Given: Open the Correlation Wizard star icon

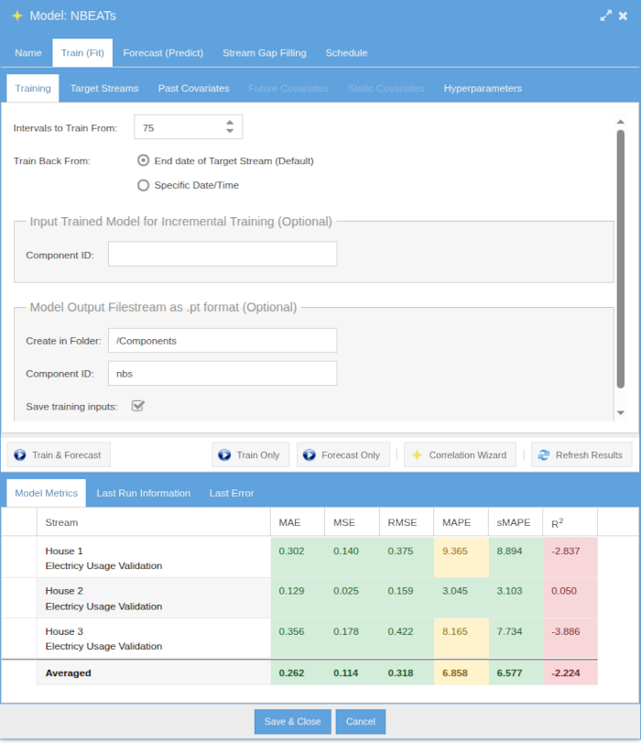Looking at the screenshot, I should pyautogui.click(x=417, y=454).
